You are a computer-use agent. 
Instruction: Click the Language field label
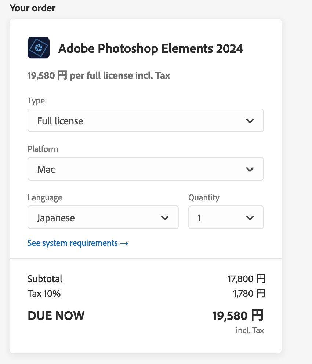point(45,197)
